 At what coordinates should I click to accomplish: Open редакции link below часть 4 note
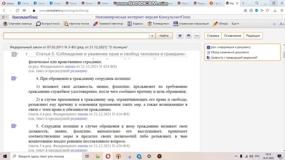pos(78,119)
